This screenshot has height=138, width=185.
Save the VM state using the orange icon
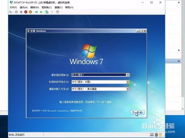point(30,12)
